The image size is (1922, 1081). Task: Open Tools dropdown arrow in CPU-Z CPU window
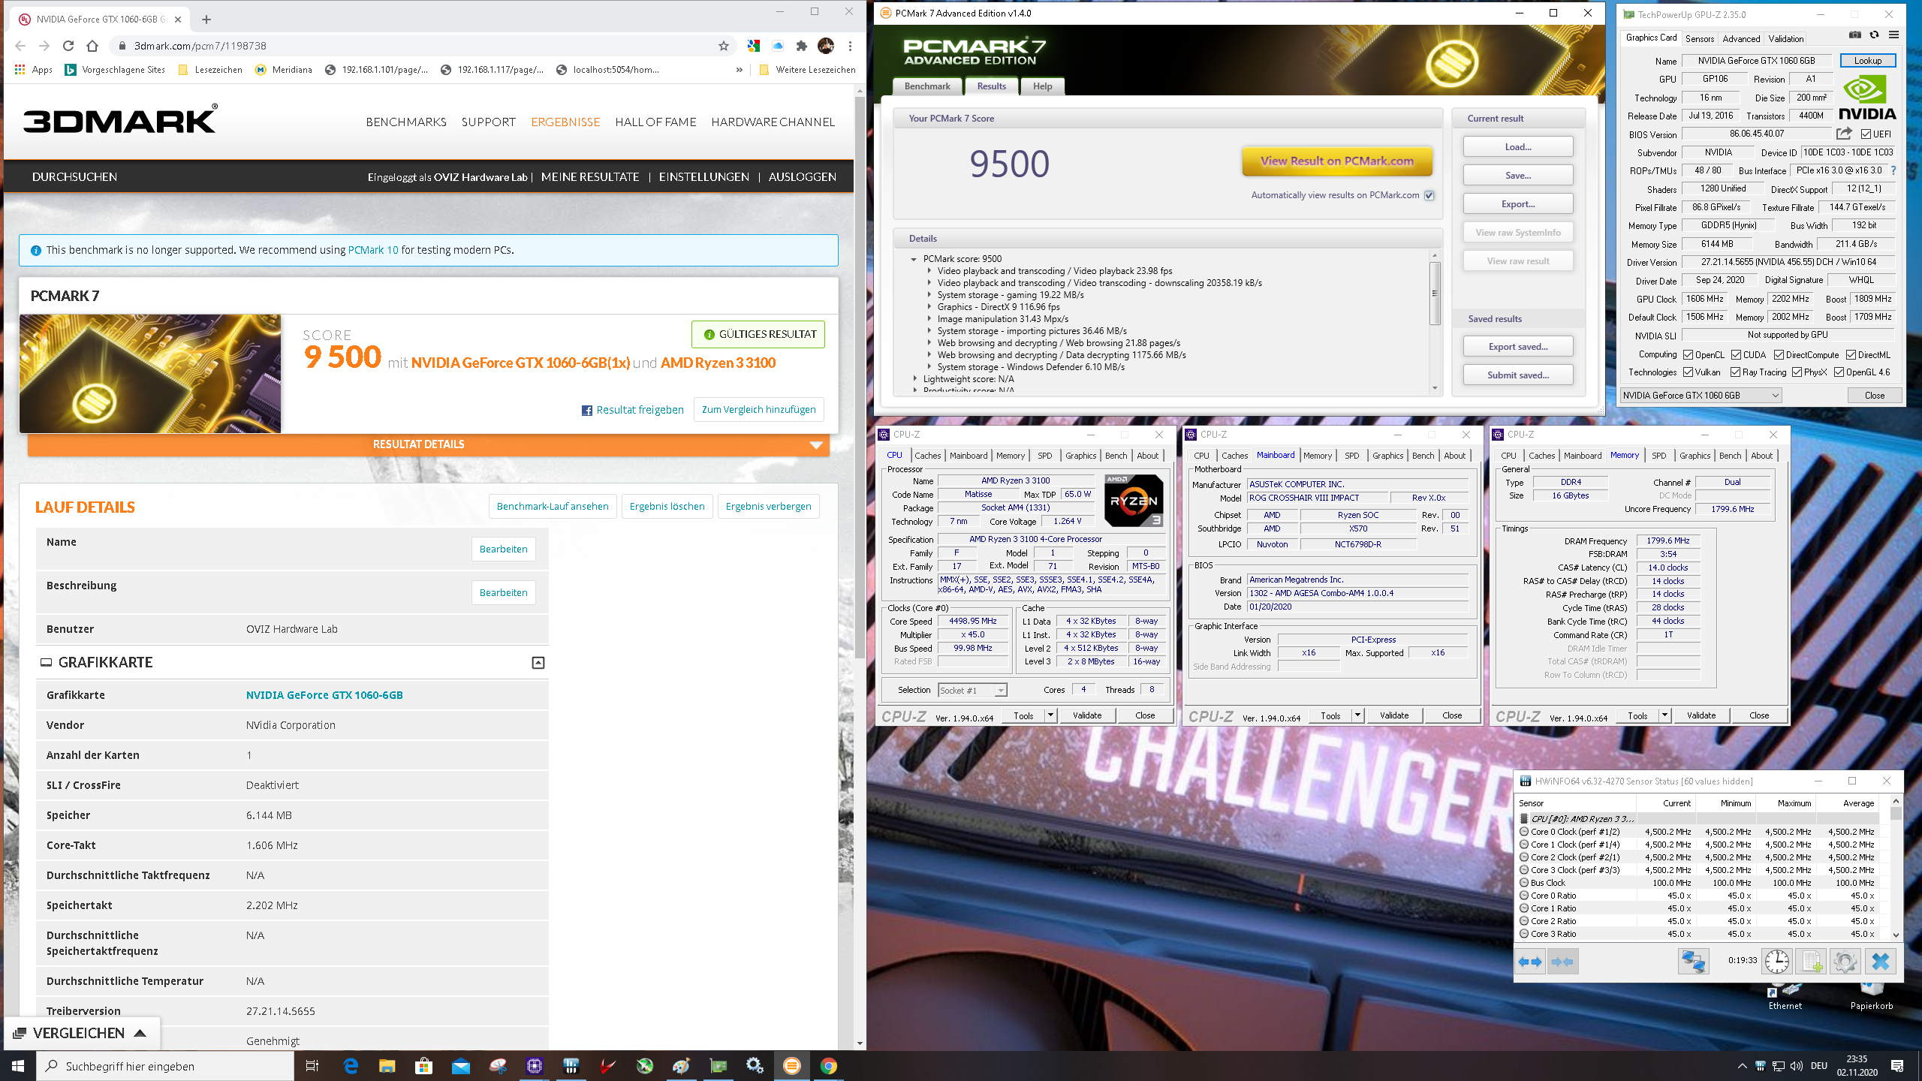click(x=1050, y=715)
